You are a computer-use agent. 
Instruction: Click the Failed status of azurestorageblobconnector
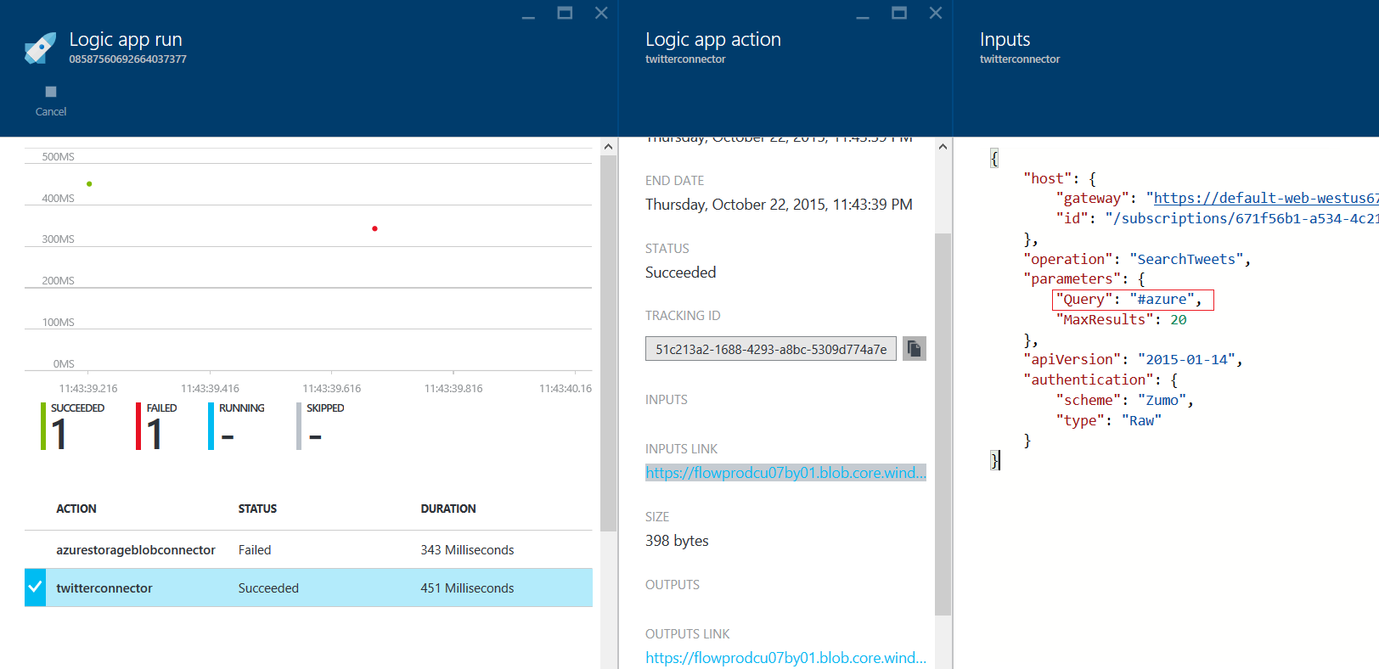255,550
